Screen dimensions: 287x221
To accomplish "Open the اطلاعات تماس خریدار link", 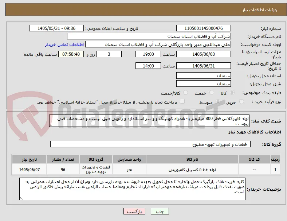I will click(x=64, y=44).
